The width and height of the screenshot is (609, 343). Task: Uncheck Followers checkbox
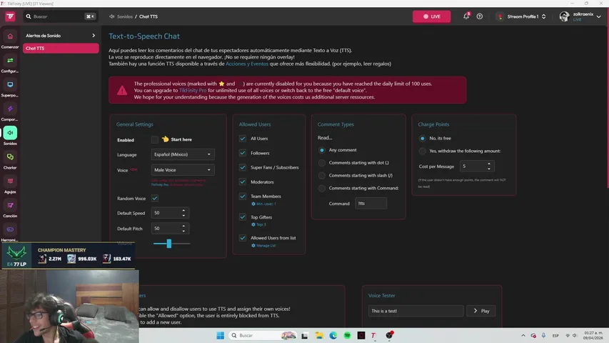pos(242,153)
